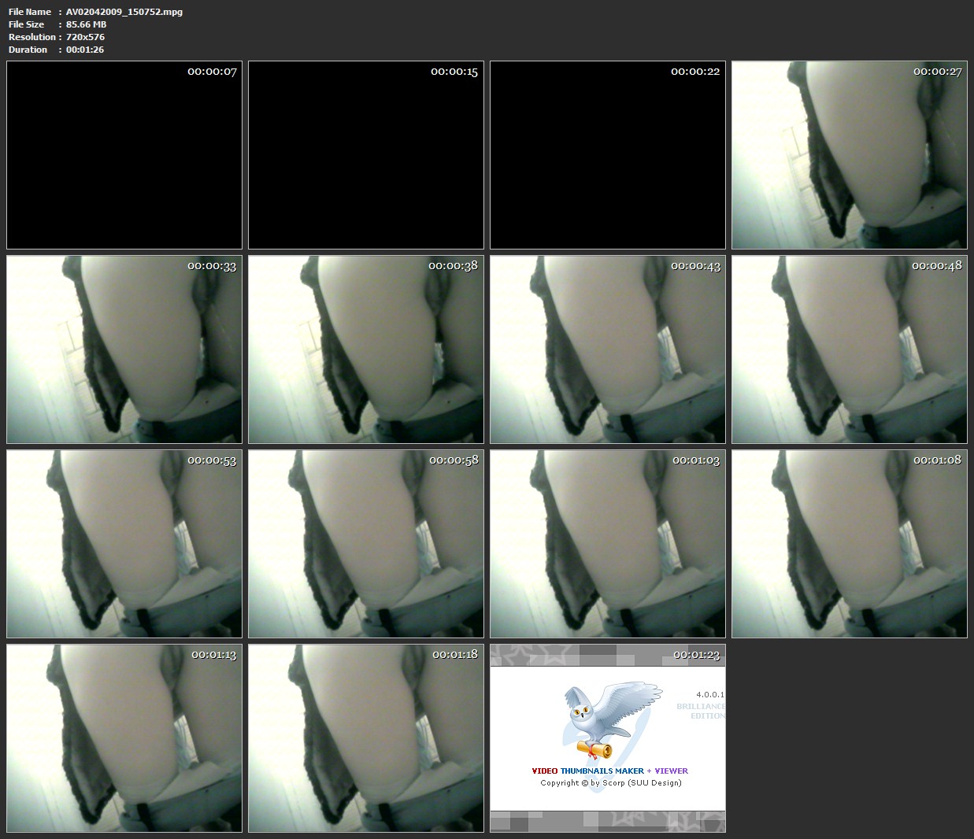Select the thumbnail stamped 00:00:27
The height and width of the screenshot is (839, 974).
pyautogui.click(x=850, y=155)
